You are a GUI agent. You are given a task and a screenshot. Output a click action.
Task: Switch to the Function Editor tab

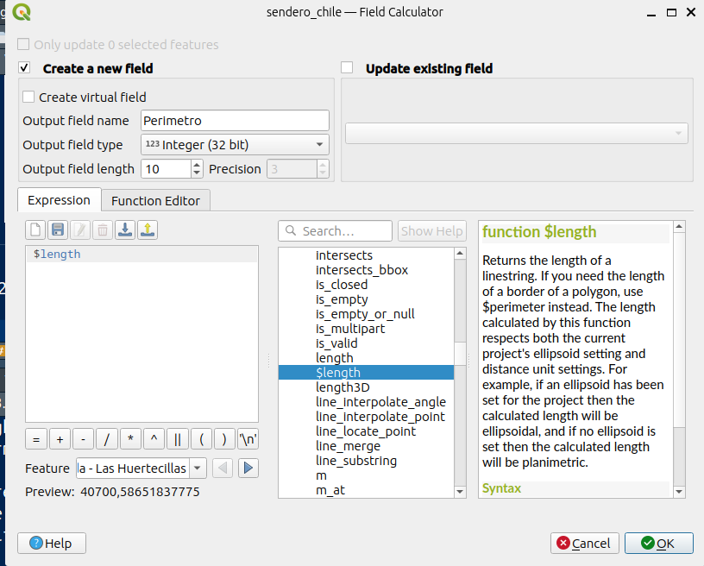[x=155, y=201]
